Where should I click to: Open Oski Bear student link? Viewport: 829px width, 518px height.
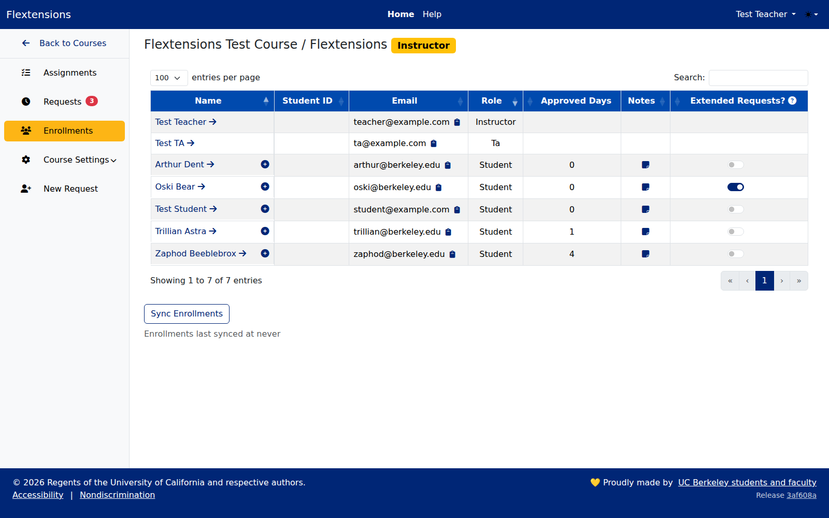[x=180, y=186]
